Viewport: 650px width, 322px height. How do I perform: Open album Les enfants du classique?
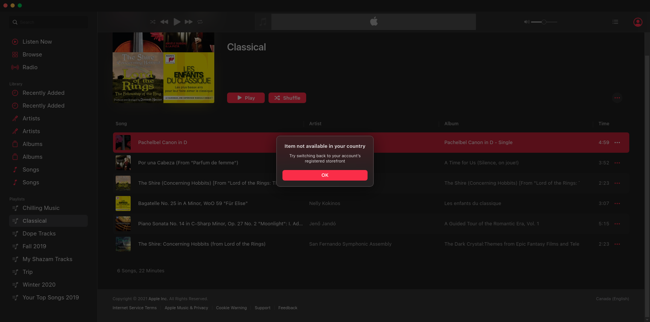tap(473, 204)
